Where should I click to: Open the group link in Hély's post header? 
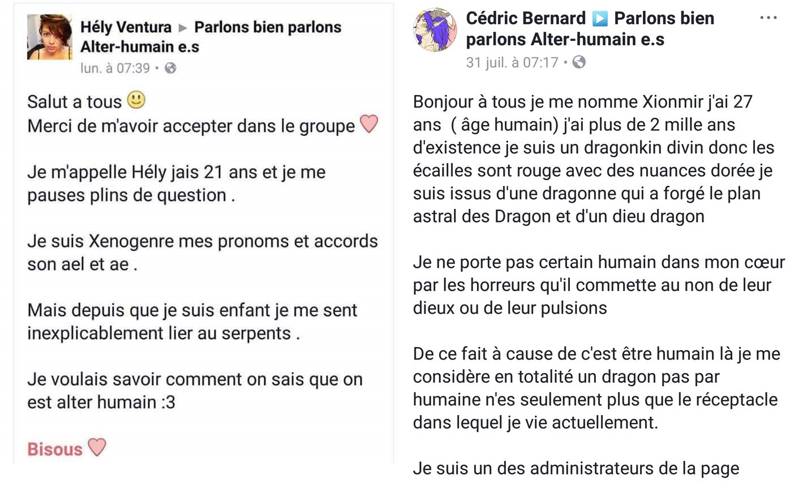[211, 36]
